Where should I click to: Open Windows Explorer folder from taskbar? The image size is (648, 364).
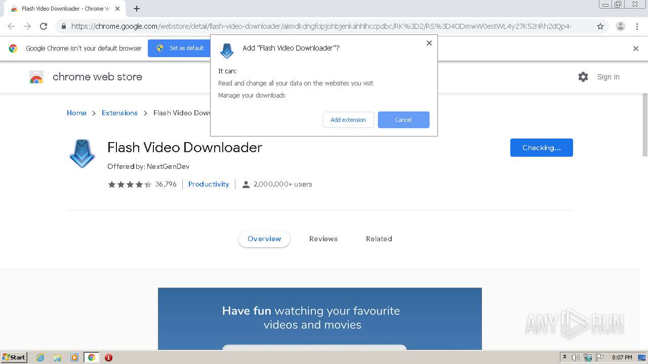tap(57, 357)
